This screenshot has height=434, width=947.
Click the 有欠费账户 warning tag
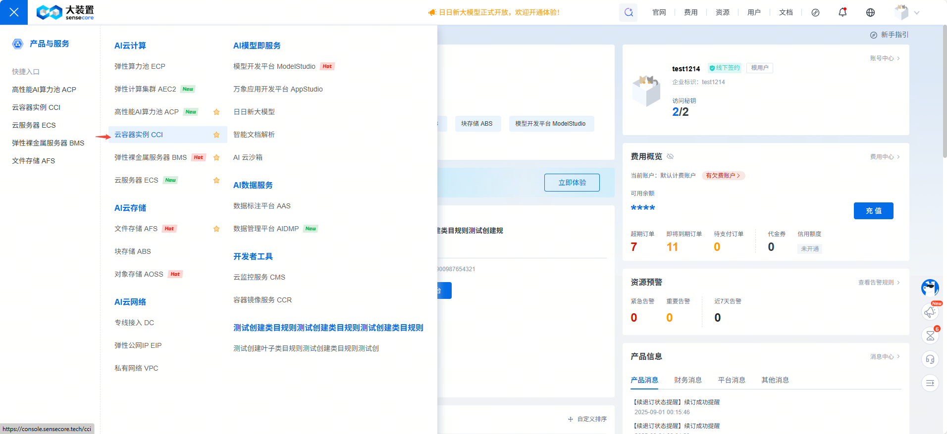[723, 176]
